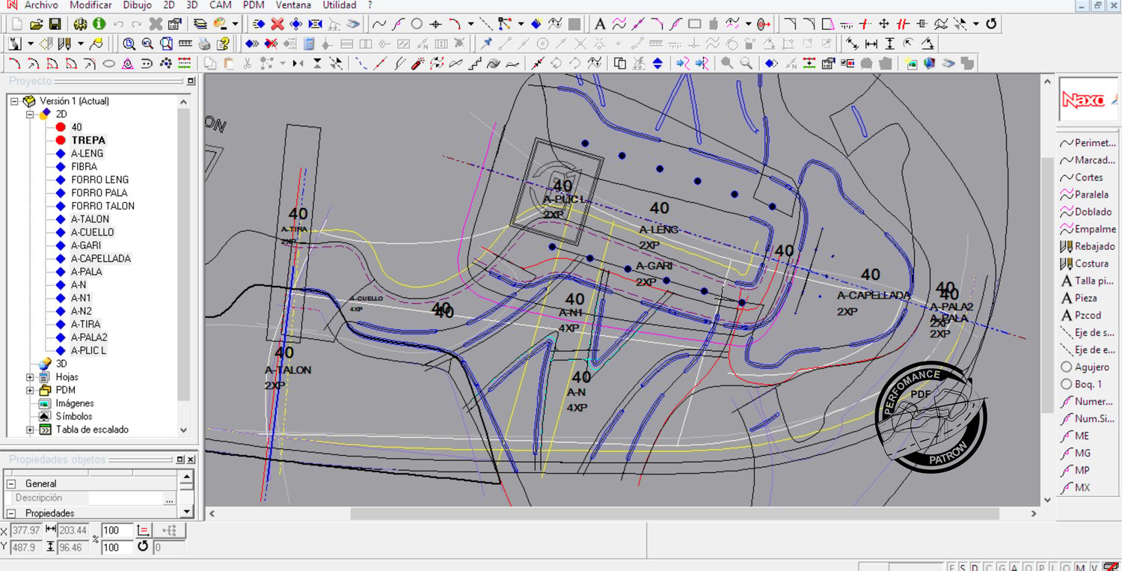Click the Open folder icon
Image resolution: width=1122 pixels, height=571 pixels.
(x=37, y=24)
